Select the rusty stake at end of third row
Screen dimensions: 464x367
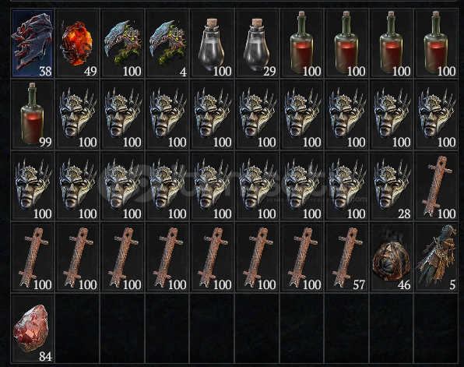coord(437,186)
